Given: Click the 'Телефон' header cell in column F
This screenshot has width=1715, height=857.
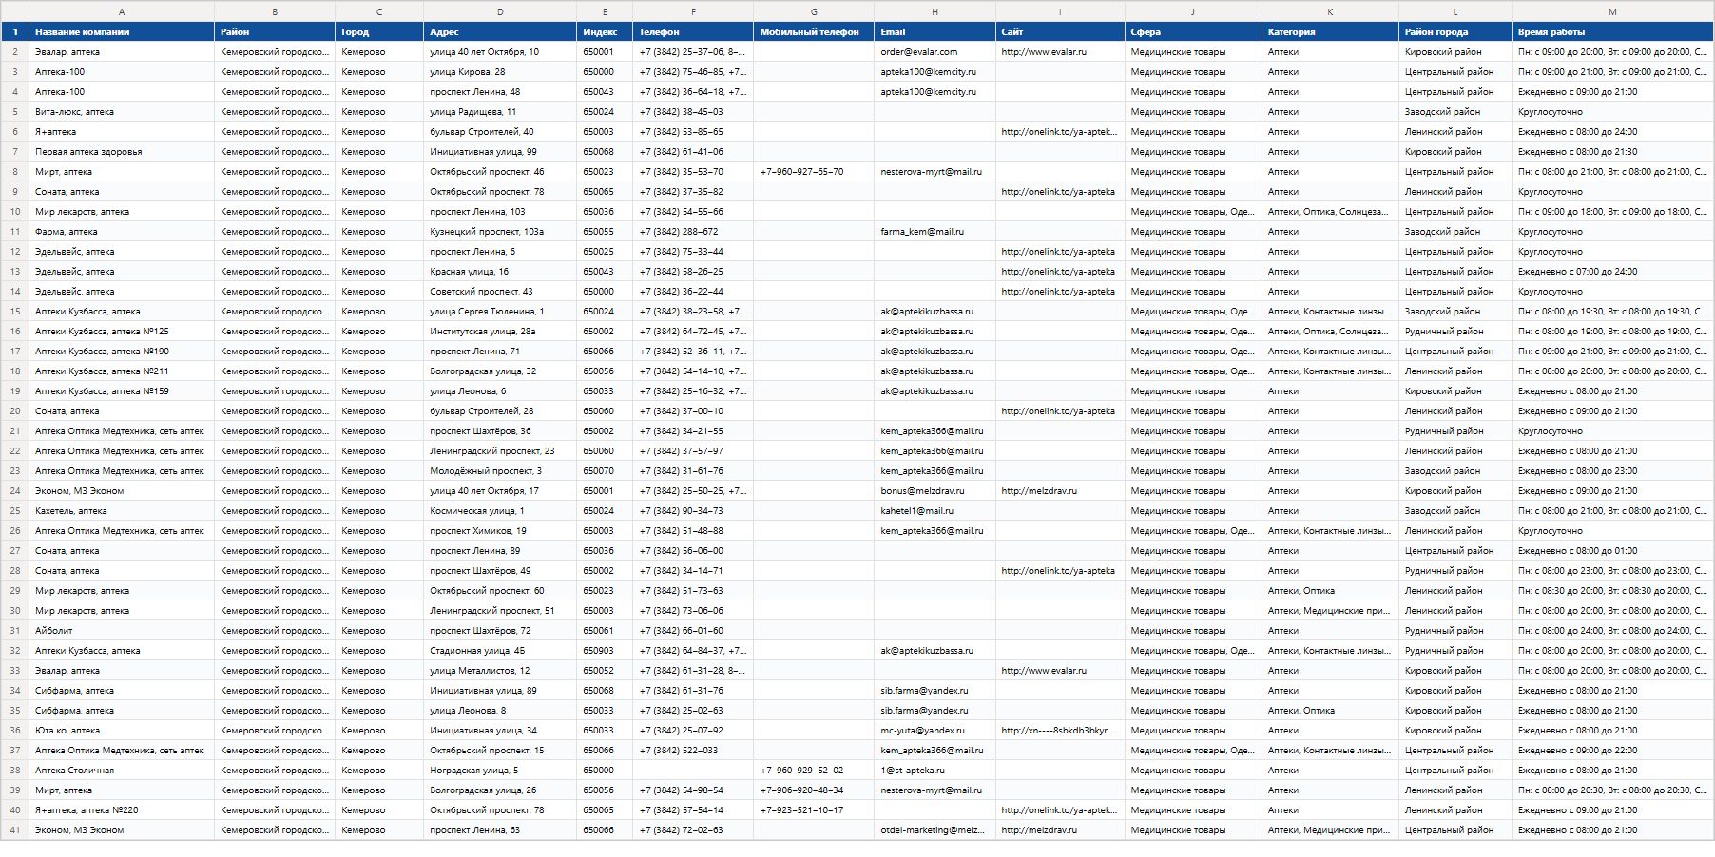Looking at the screenshot, I should 693,32.
